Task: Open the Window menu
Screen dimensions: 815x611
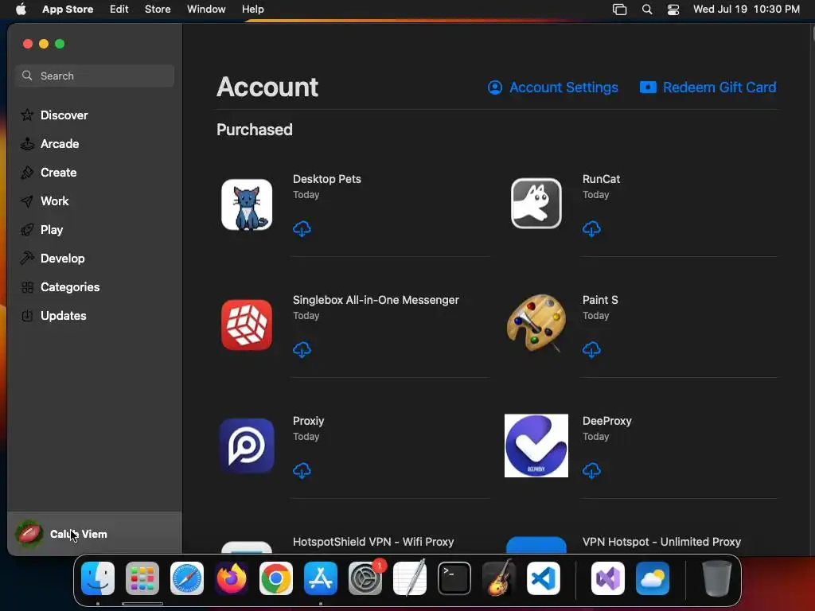Action: [206, 9]
